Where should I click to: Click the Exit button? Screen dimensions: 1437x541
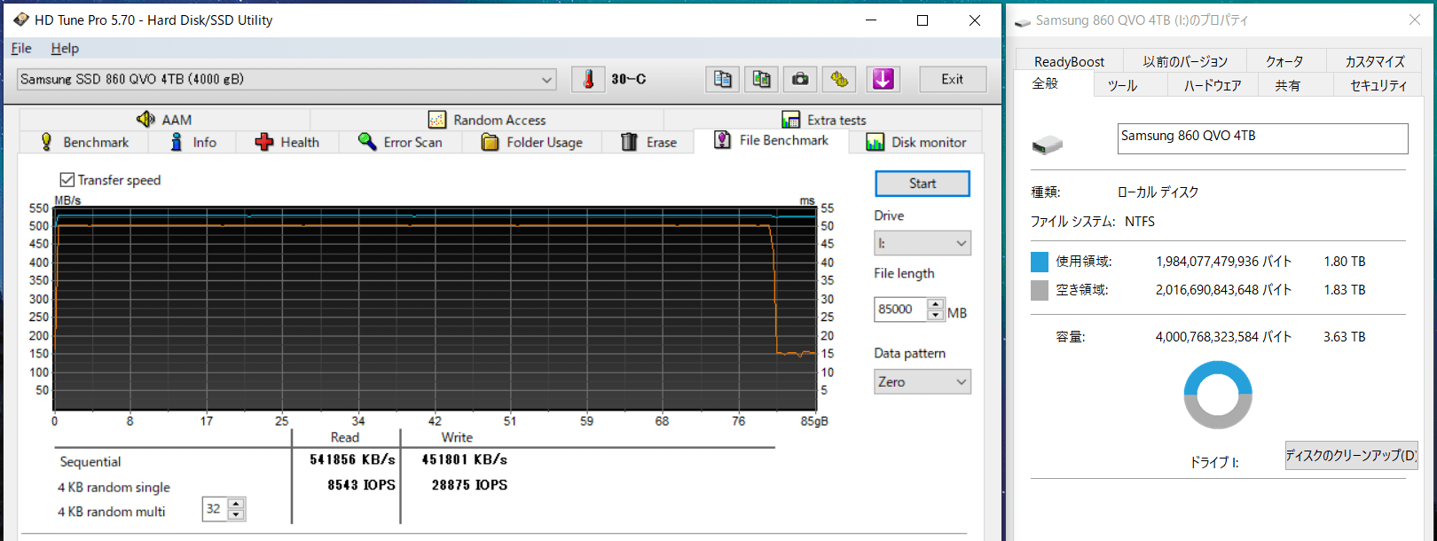(953, 79)
